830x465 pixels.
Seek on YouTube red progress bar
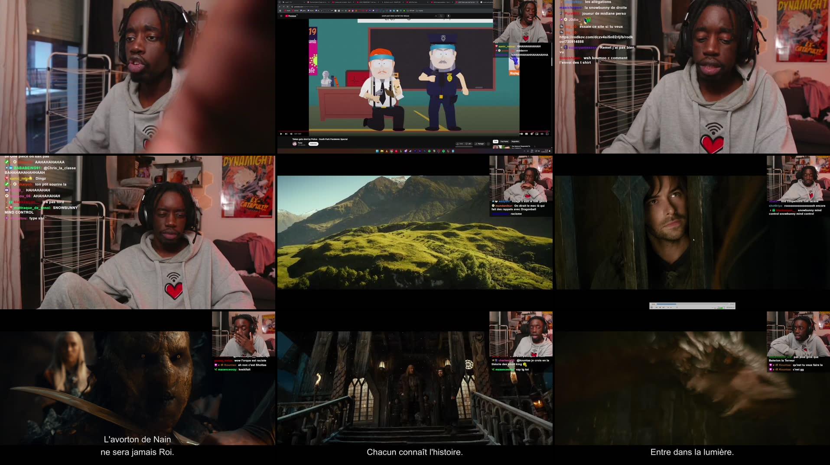click(x=415, y=131)
